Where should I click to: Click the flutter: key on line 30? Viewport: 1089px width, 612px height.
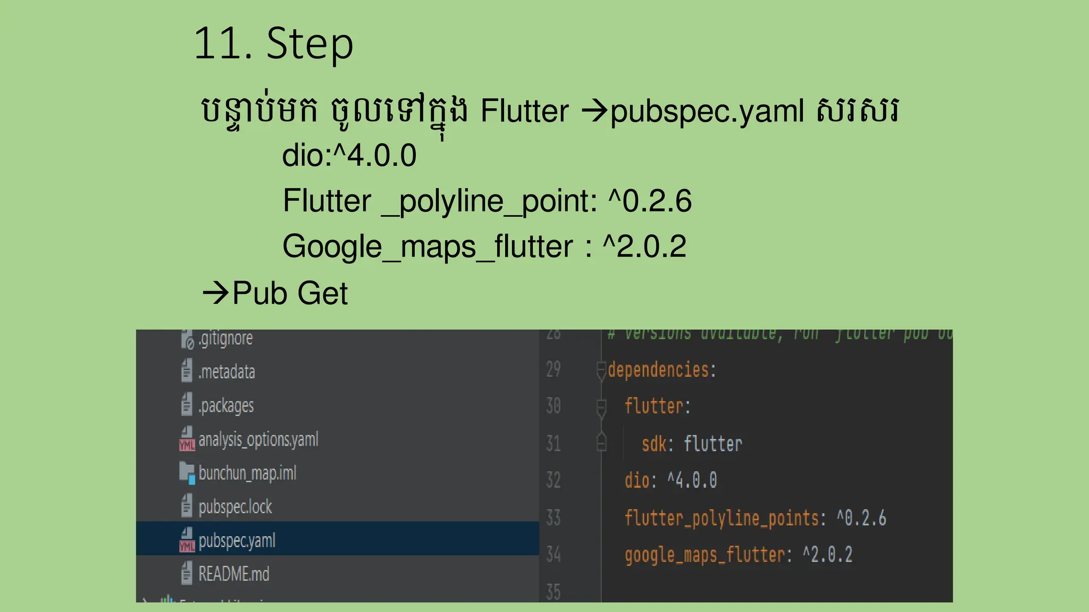tap(658, 406)
